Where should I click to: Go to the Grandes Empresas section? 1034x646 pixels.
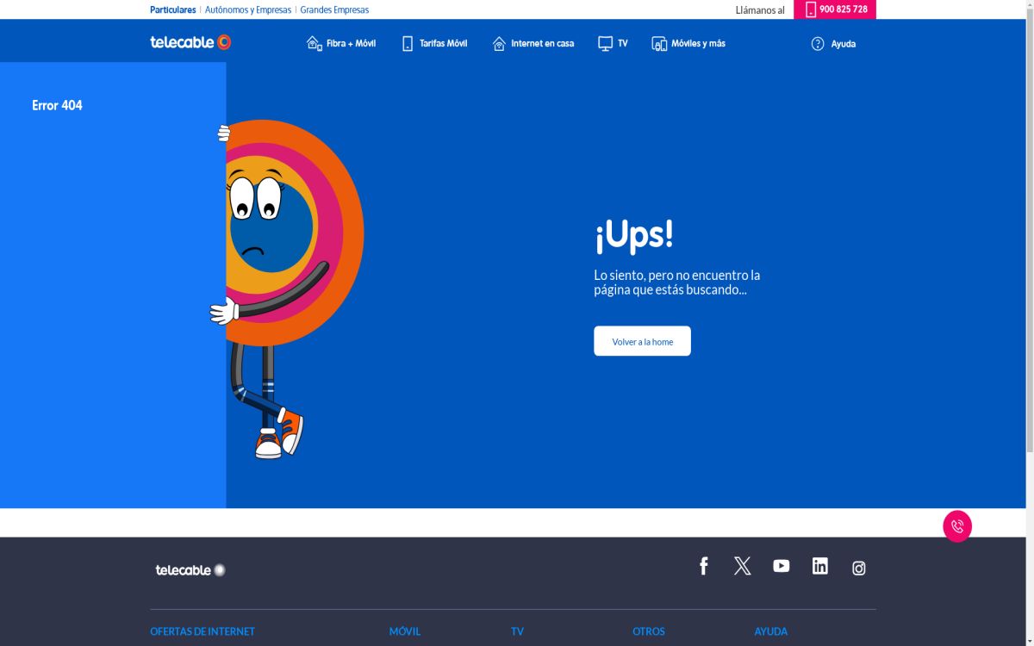point(334,10)
